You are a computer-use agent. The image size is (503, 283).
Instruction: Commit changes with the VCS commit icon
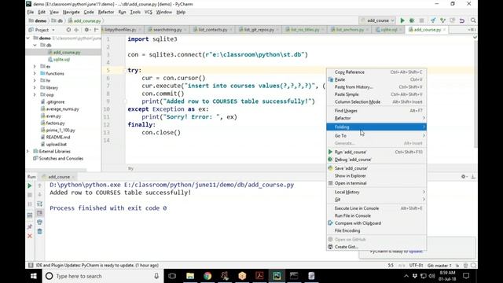coord(442,20)
